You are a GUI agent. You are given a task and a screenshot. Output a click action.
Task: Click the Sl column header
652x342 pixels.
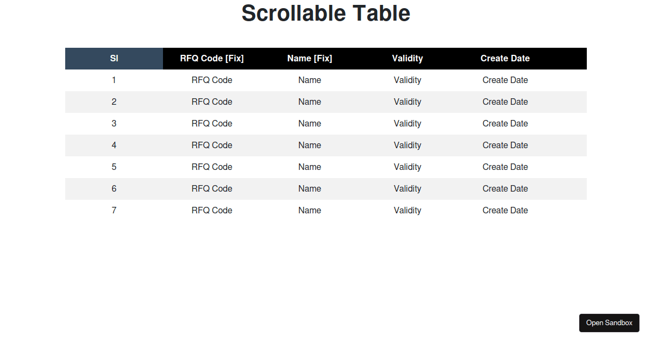114,58
